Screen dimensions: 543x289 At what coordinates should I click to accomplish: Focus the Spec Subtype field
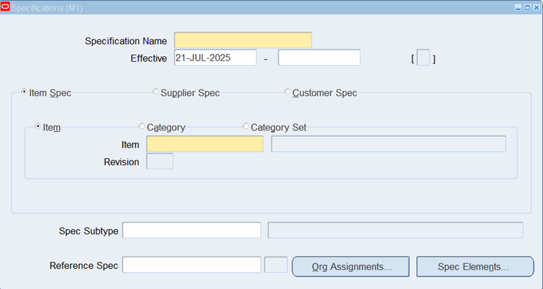pyautogui.click(x=191, y=230)
